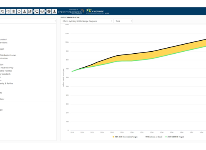
Task: Click the KAPSARC logo
Action: point(95,11)
